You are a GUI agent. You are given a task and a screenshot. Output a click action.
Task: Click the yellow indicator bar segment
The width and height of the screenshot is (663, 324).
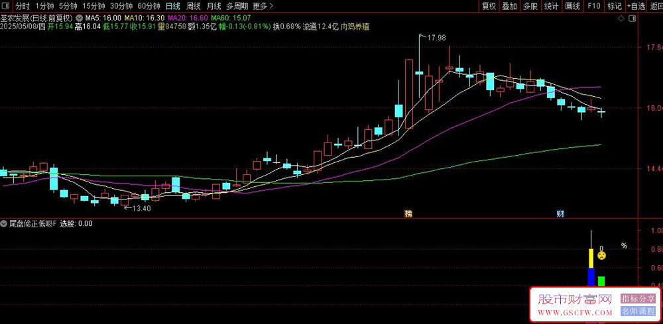(591, 258)
